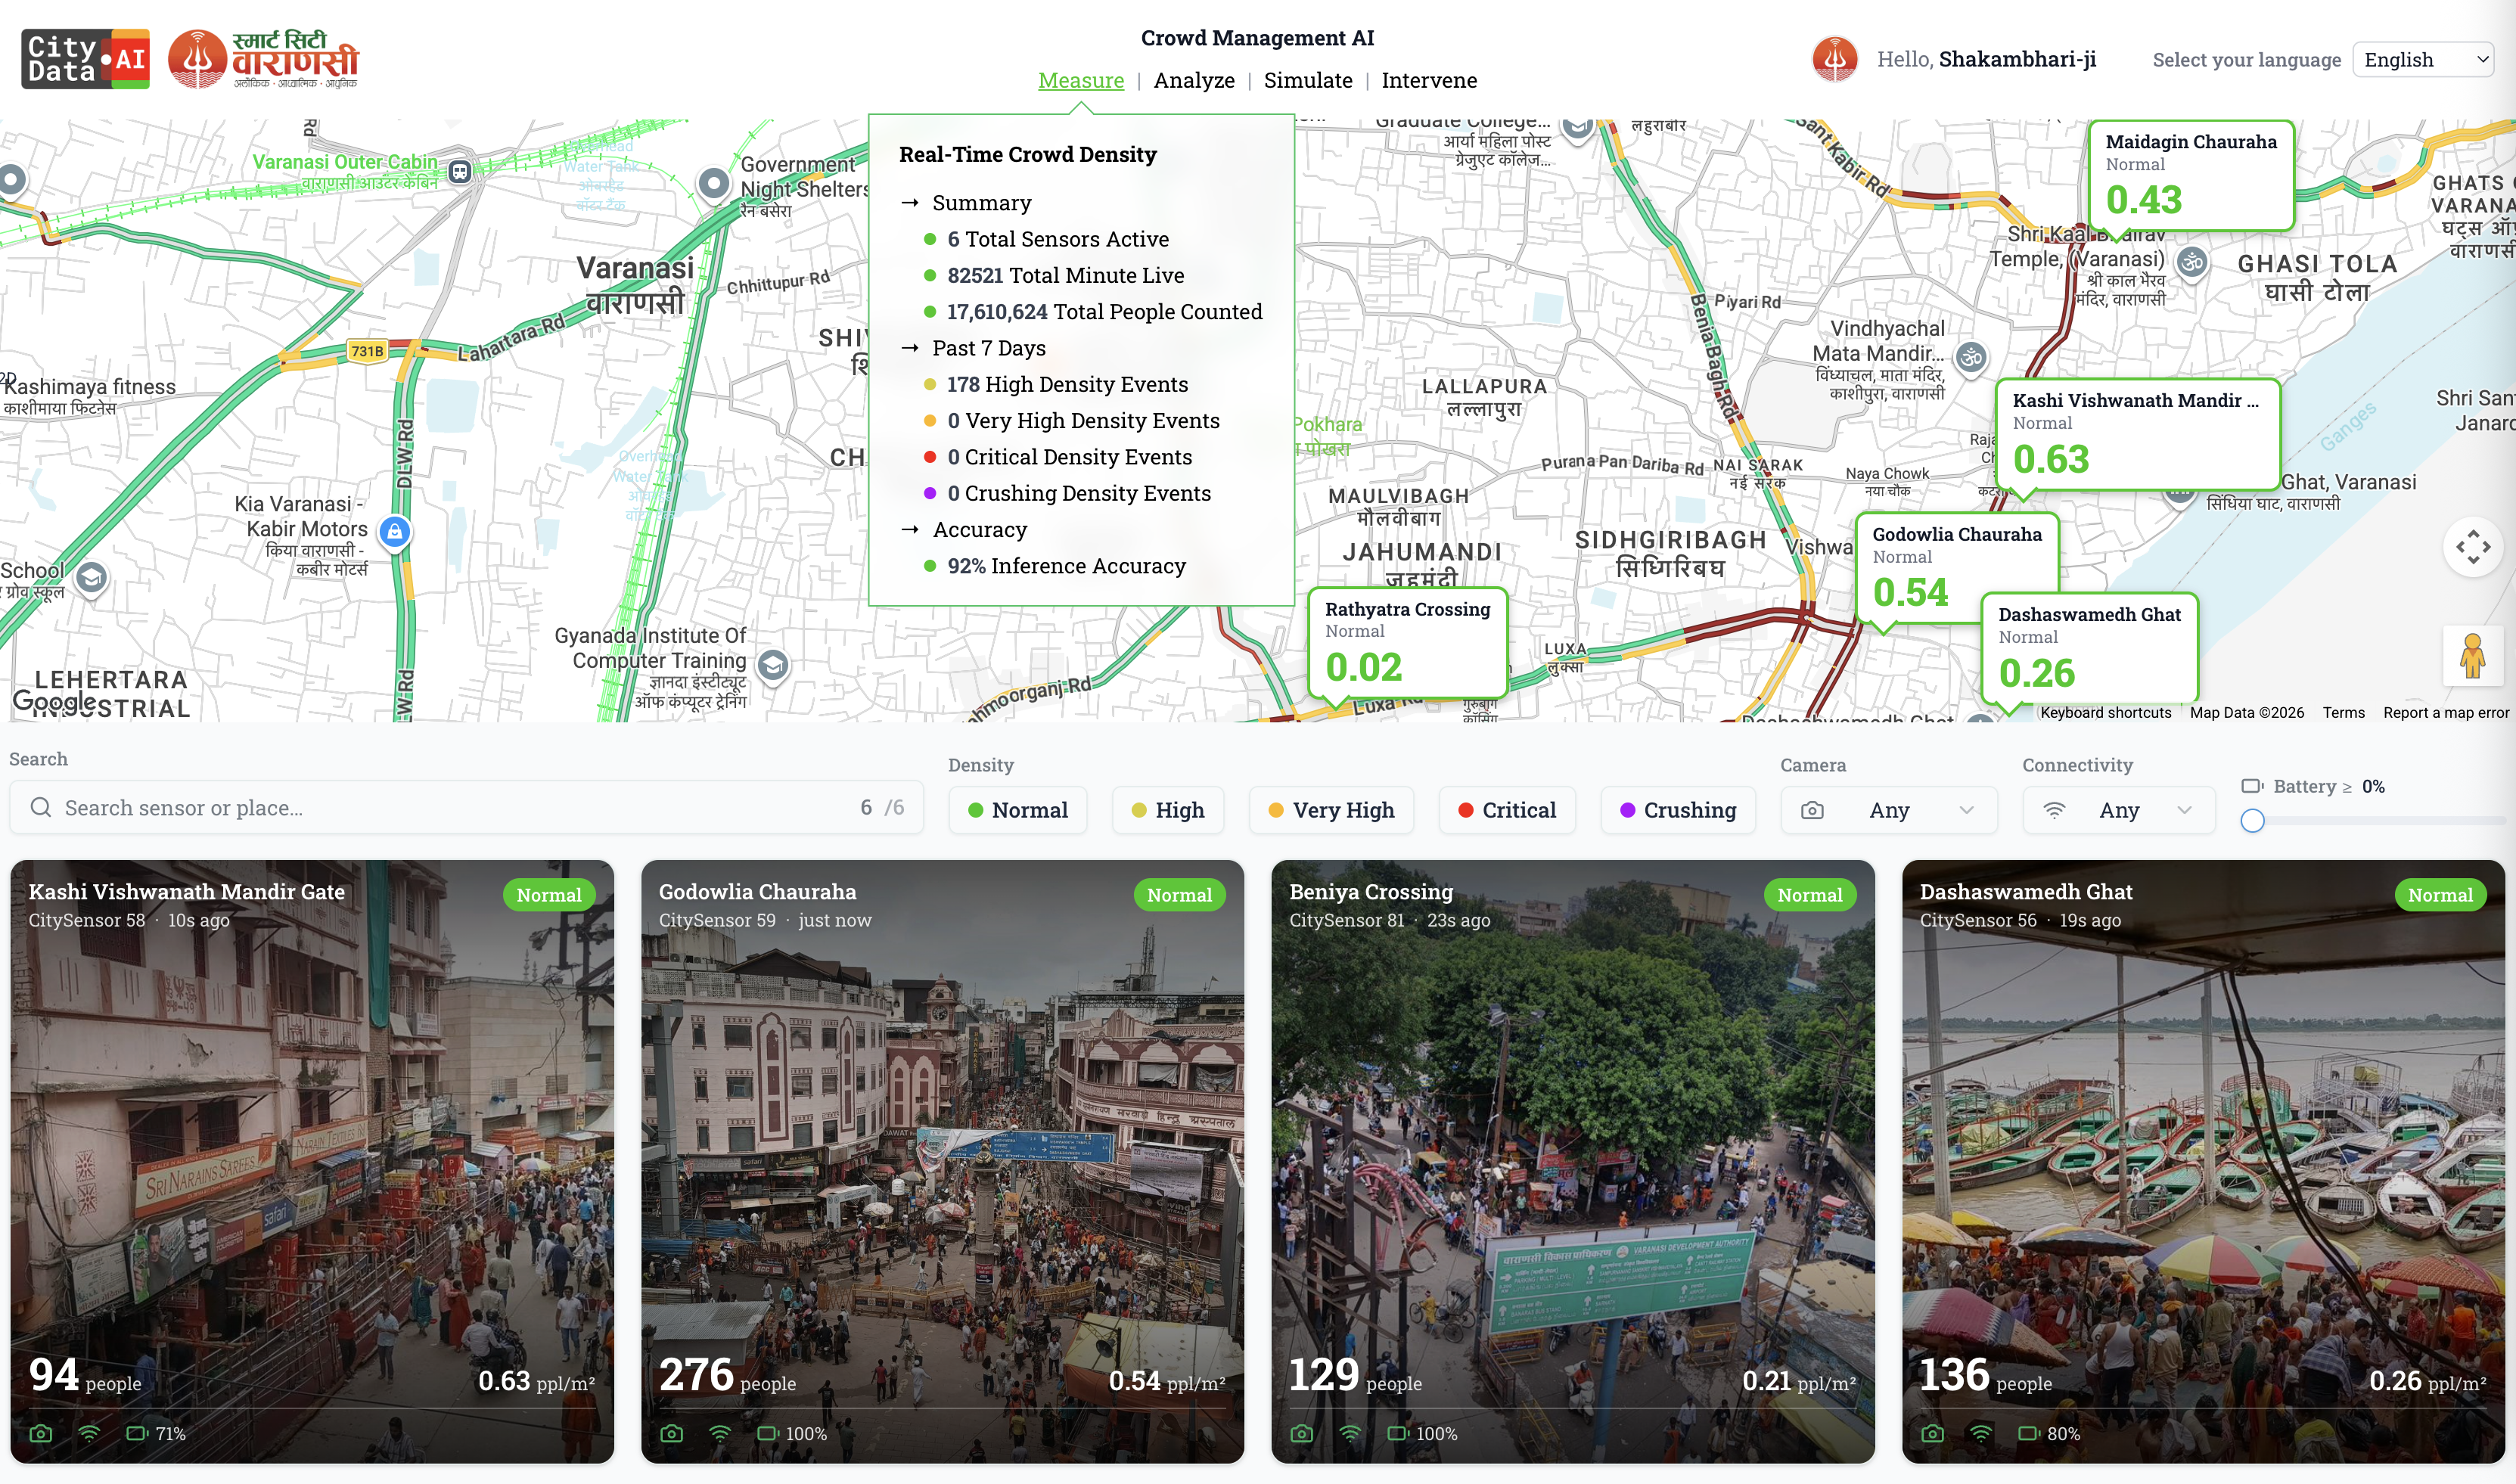Click battery icon on Godowlia Chauraha card

tap(768, 1433)
